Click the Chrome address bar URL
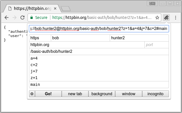 (x=102, y=18)
